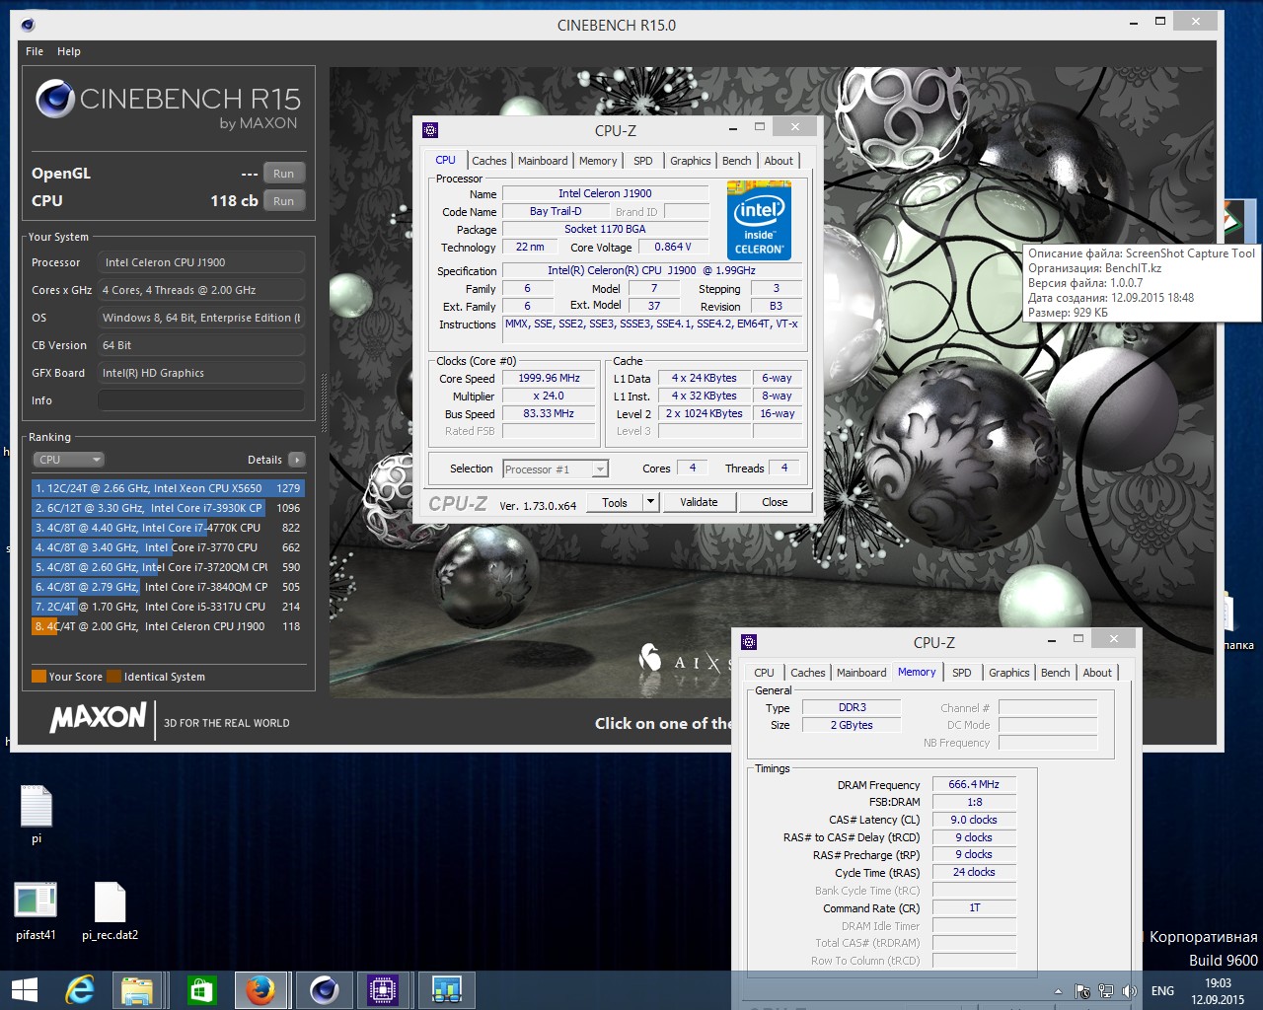Open Windows Store from taskbar
The width and height of the screenshot is (1263, 1010).
[x=201, y=990]
